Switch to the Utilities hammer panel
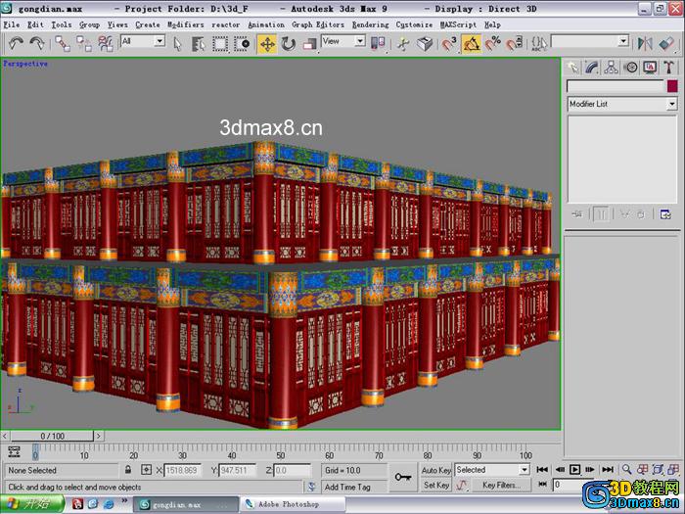Viewport: 685px width, 514px height. pos(668,68)
